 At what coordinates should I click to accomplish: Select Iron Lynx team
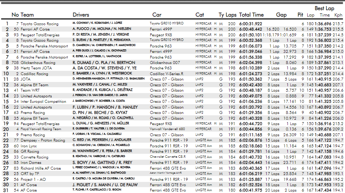[x=29, y=146]
